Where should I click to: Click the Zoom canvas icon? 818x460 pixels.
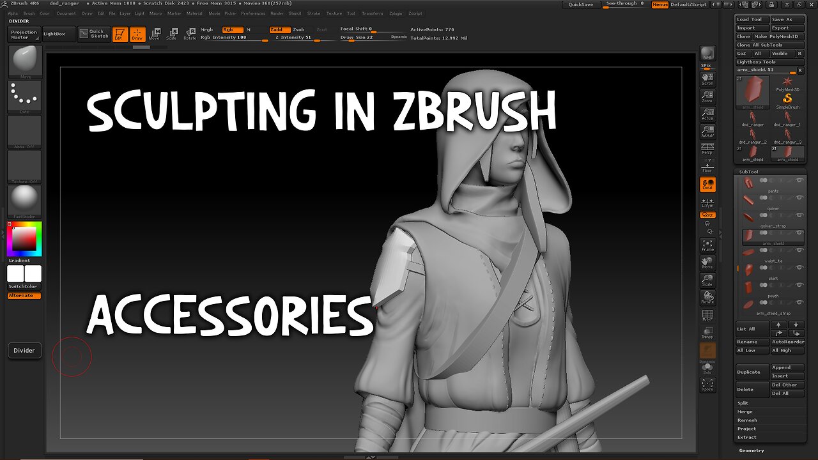pyautogui.click(x=707, y=96)
